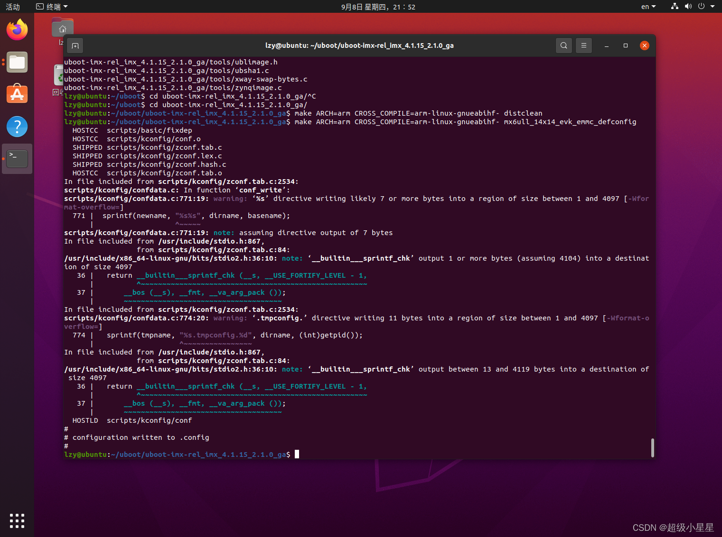Minimize the terminal window
722x537 pixels.
tap(607, 46)
